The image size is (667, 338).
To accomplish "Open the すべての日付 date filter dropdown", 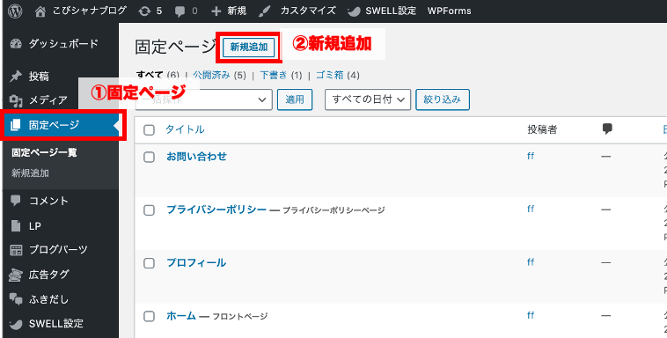I will (368, 99).
